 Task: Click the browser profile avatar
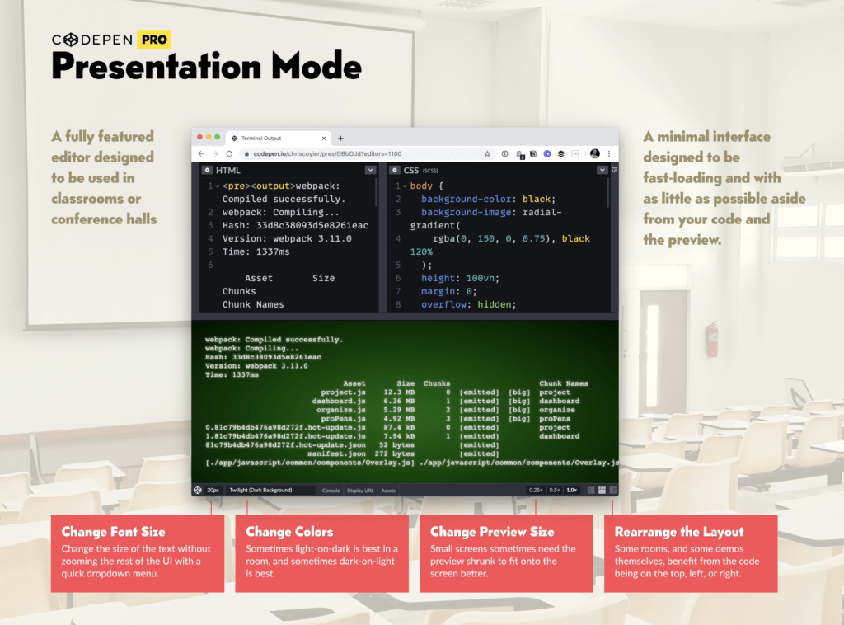[597, 153]
